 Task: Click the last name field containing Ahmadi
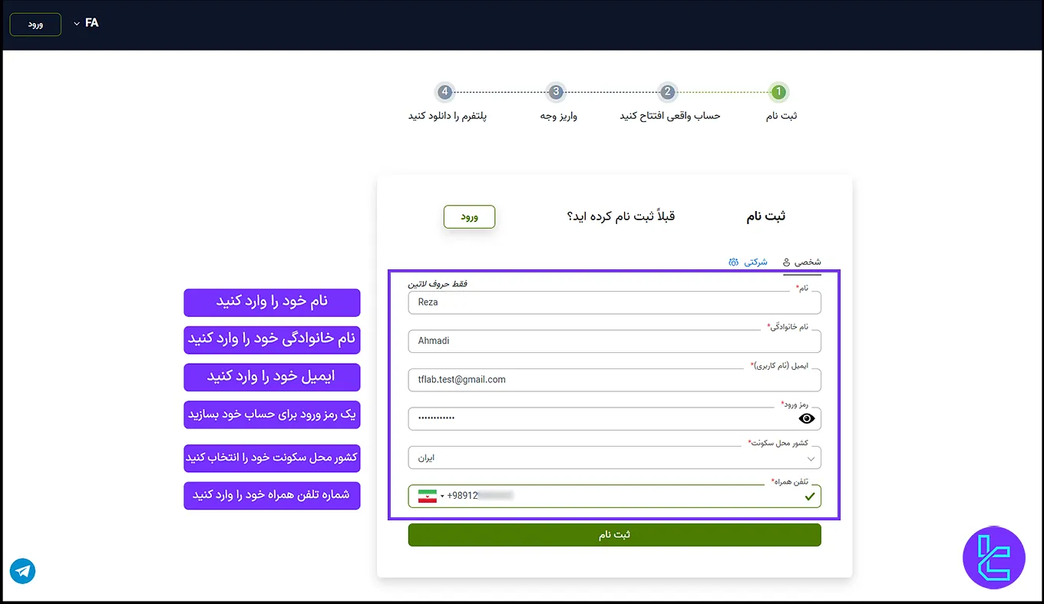pos(615,341)
